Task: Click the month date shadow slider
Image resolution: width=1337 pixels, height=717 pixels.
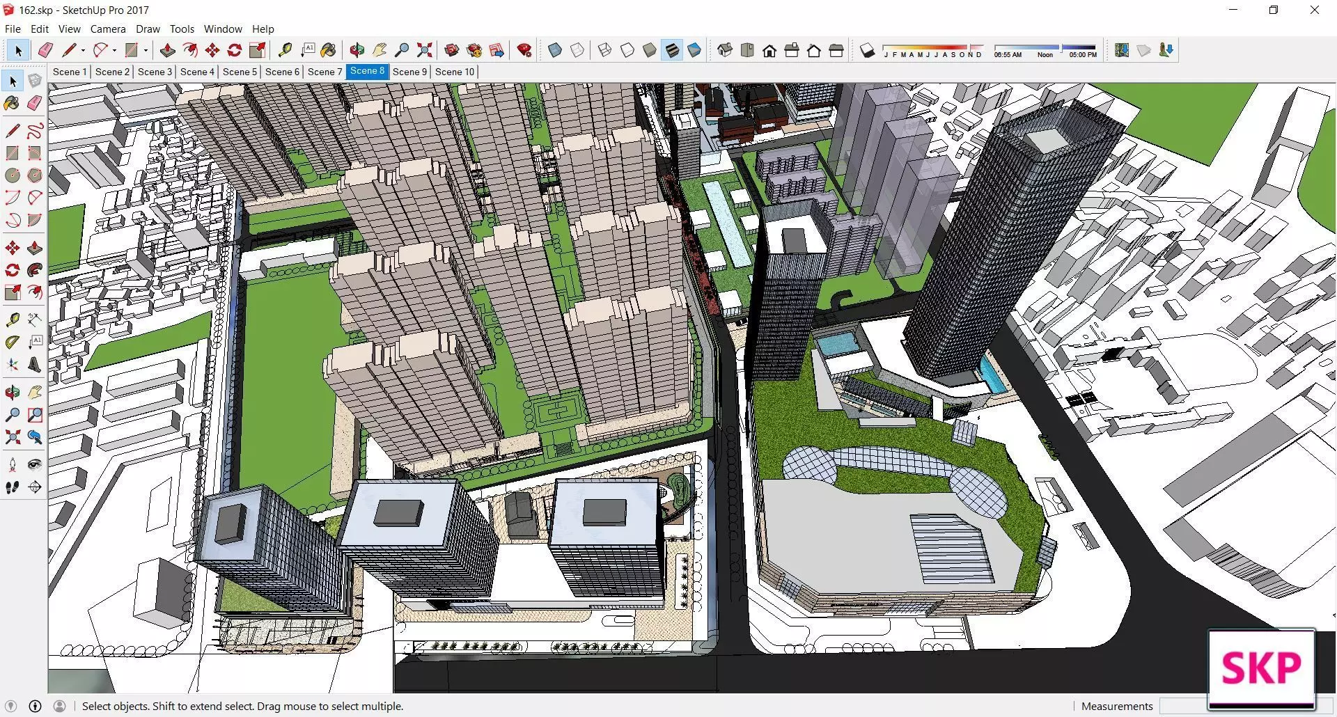Action: 933,50
